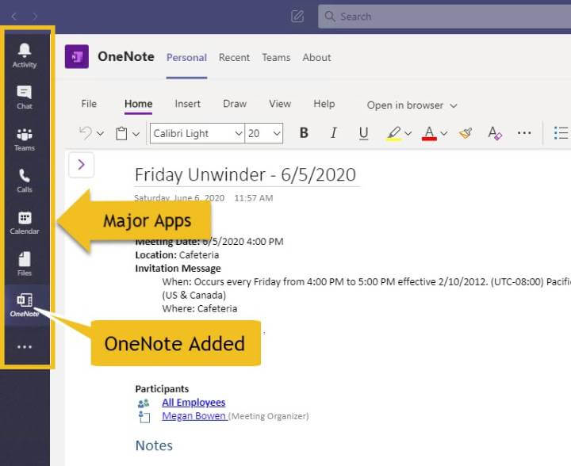
Task: Expand the notebook navigation pane
Action: (x=81, y=165)
